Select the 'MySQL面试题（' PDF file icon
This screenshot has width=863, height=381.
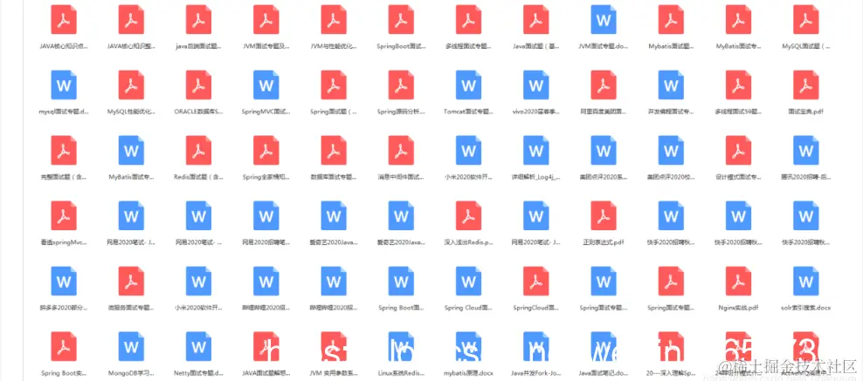click(806, 19)
